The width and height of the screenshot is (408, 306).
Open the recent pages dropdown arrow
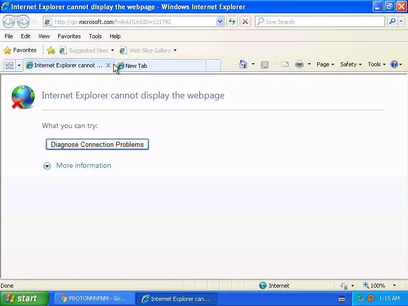(35, 22)
